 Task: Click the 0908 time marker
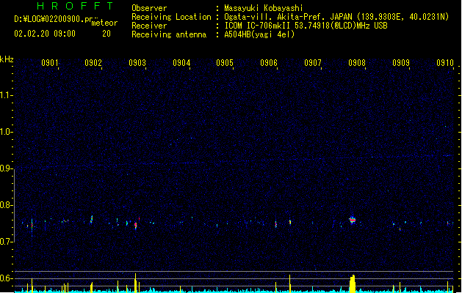[x=357, y=62]
